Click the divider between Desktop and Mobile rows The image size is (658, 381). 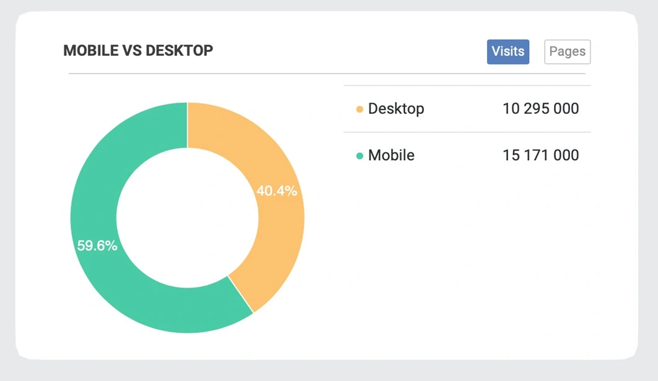pyautogui.click(x=467, y=132)
